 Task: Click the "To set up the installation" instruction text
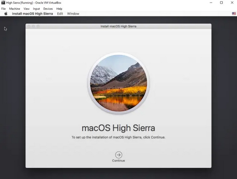click(118, 137)
